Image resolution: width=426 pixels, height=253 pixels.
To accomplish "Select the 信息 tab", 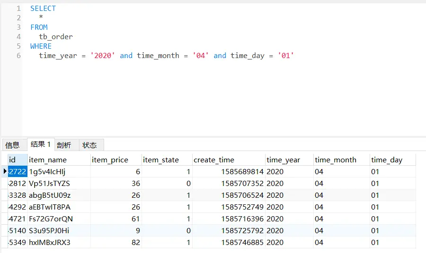I will pos(13,145).
